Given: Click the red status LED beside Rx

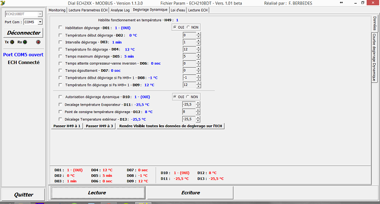Looking at the screenshot, I should click(38, 42).
